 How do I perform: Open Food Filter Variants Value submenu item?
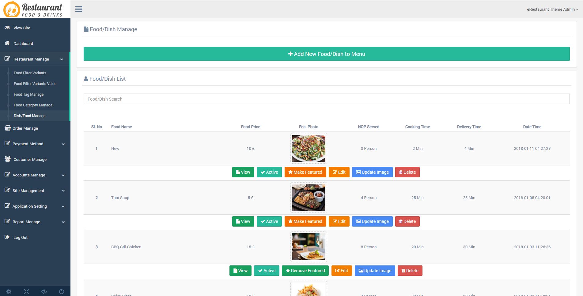pyautogui.click(x=35, y=83)
